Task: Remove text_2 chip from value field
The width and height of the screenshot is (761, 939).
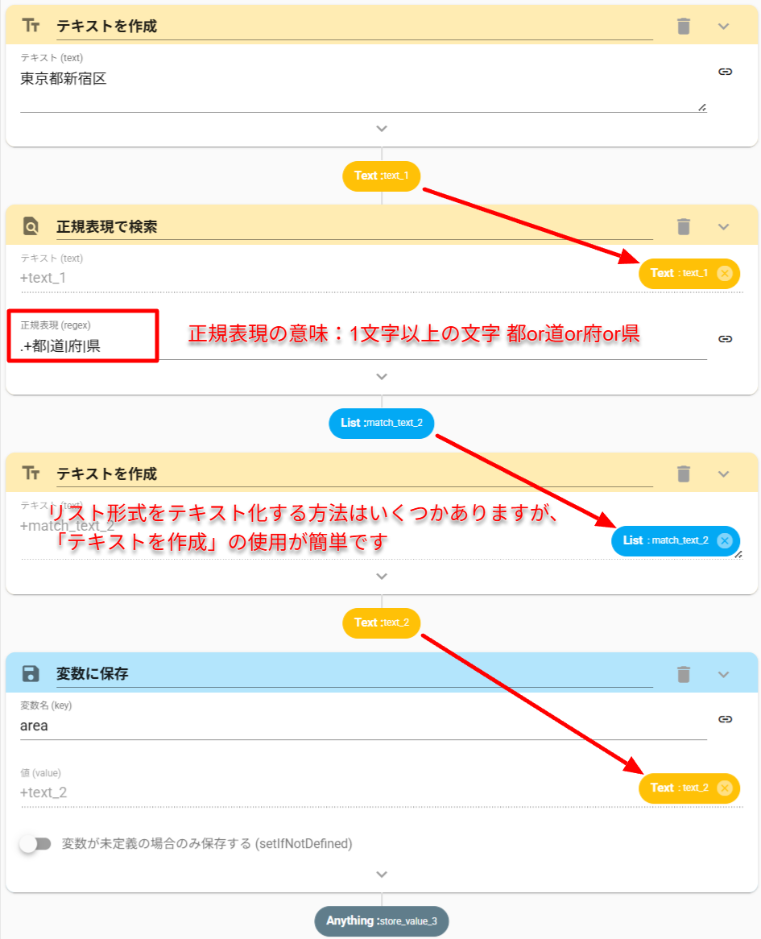Action: point(724,788)
